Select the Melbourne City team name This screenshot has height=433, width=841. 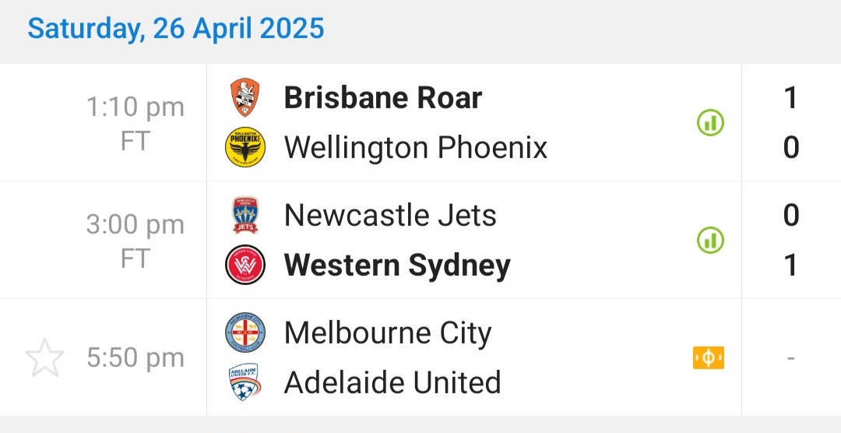tap(388, 333)
